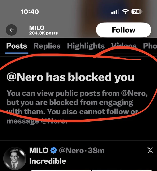
Task: Open the Highlights tab
Action: coord(86,46)
